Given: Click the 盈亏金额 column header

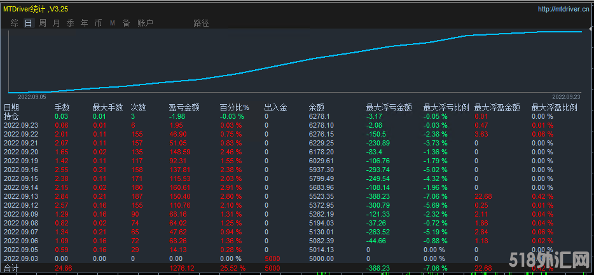Looking at the screenshot, I should tap(184, 108).
